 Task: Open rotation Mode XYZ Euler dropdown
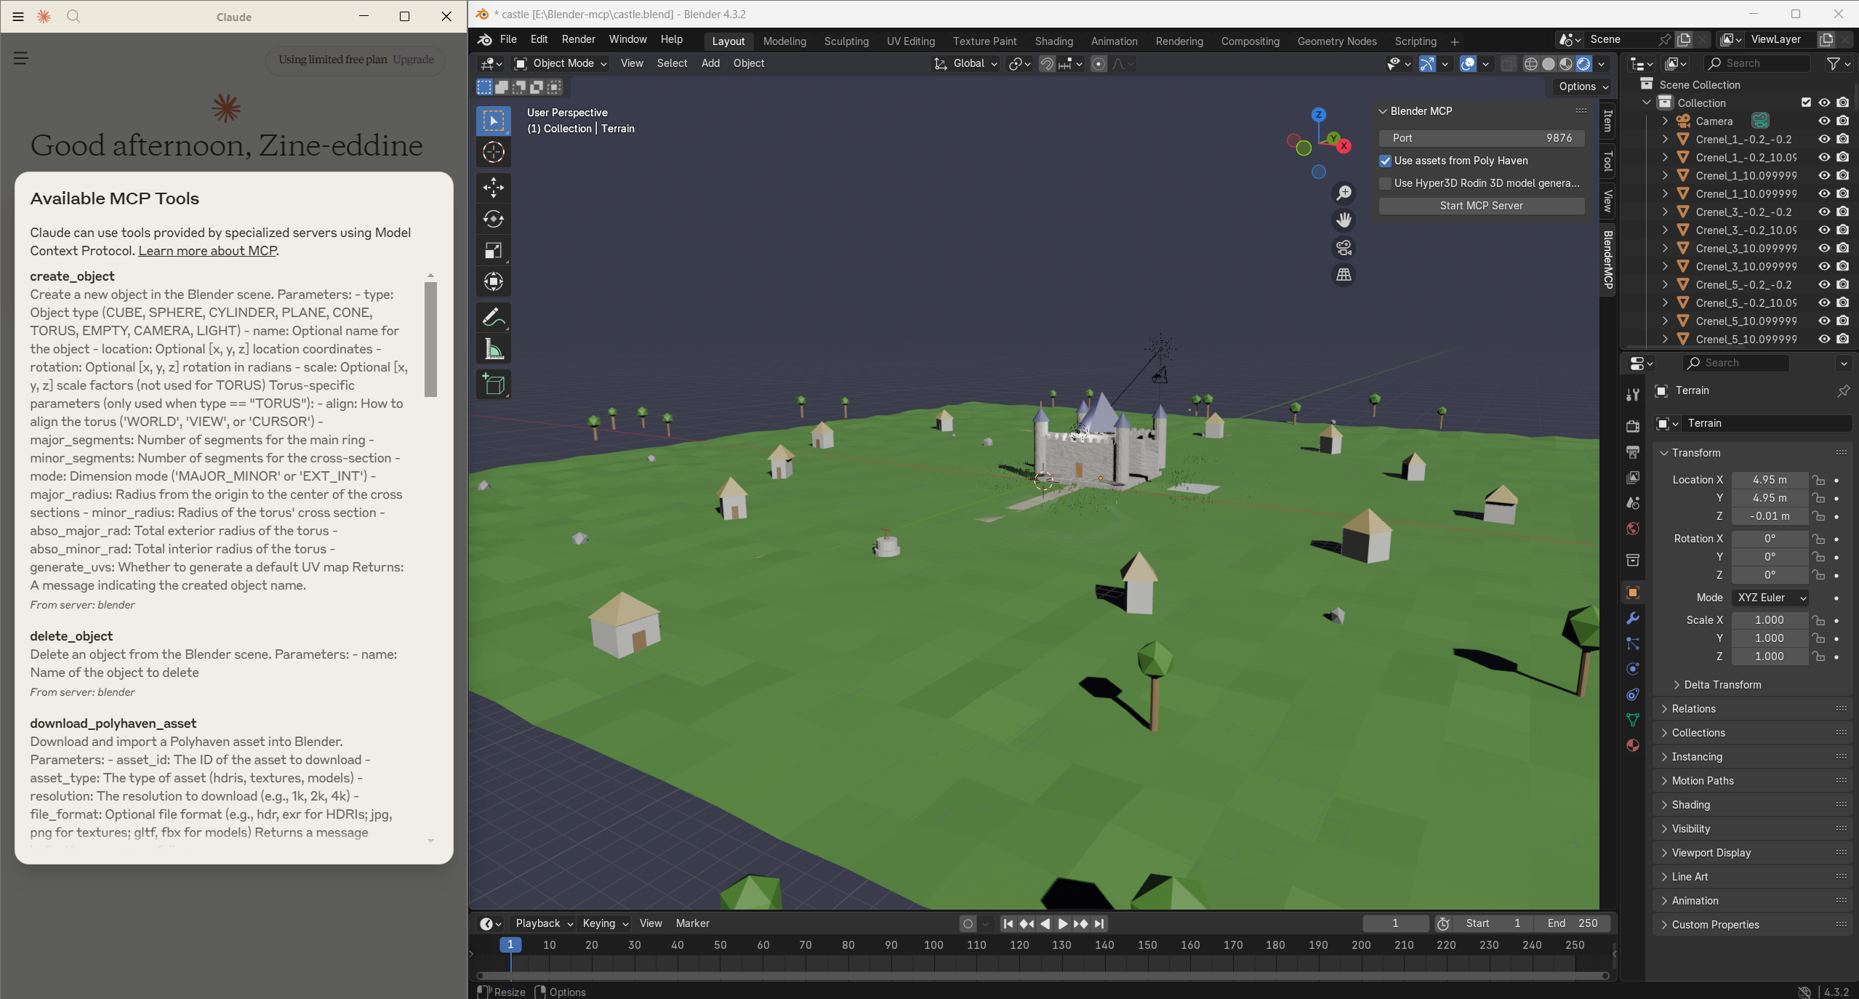[1771, 598]
